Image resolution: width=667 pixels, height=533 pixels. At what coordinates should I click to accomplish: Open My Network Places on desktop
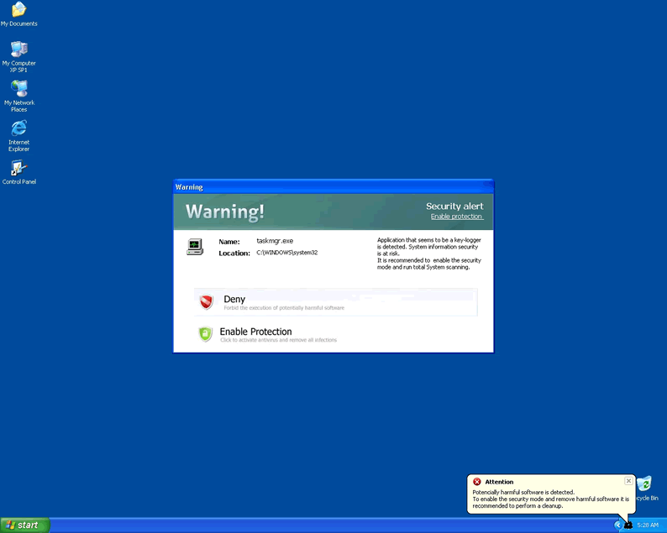[x=18, y=89]
